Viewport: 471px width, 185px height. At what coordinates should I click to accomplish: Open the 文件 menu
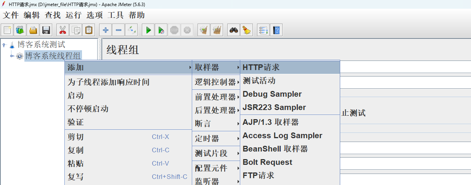tap(11, 15)
